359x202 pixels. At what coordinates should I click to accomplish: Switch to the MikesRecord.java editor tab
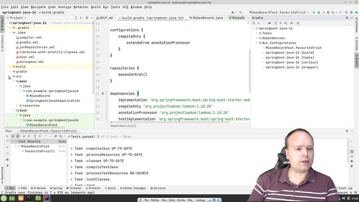[x=206, y=17]
